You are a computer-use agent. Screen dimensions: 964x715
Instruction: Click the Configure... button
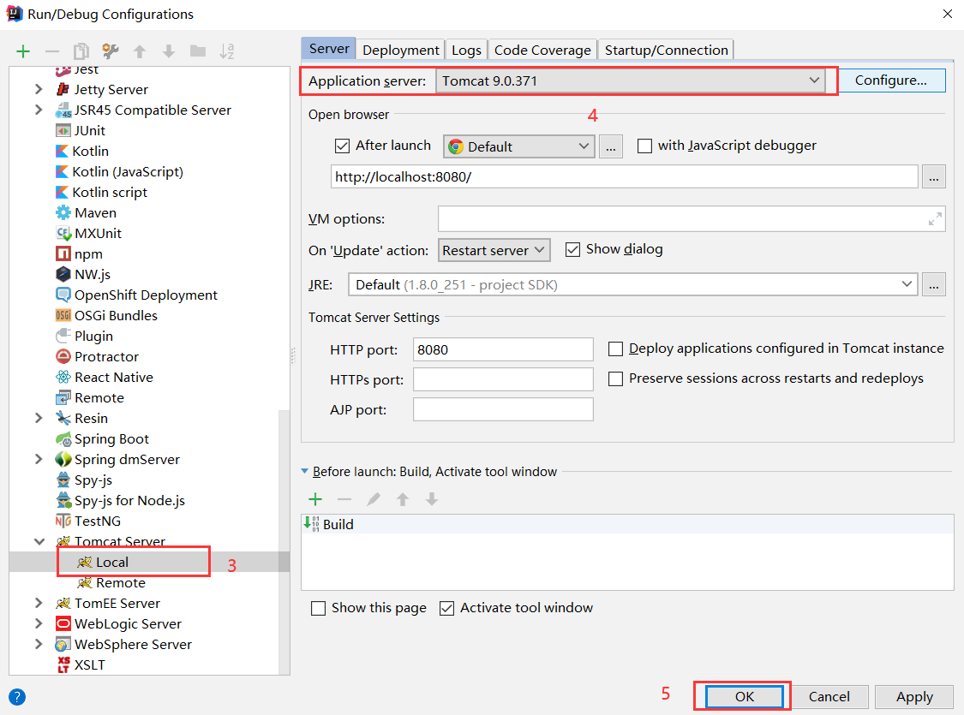890,80
